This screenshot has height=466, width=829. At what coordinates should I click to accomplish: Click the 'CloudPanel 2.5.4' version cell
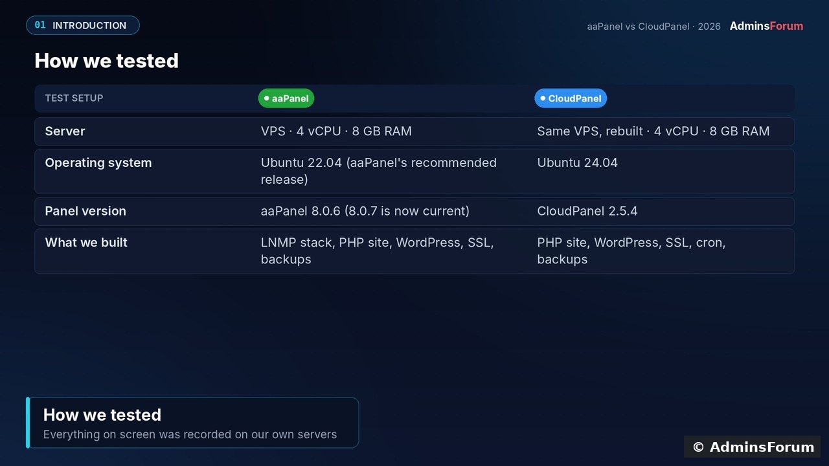(x=587, y=211)
